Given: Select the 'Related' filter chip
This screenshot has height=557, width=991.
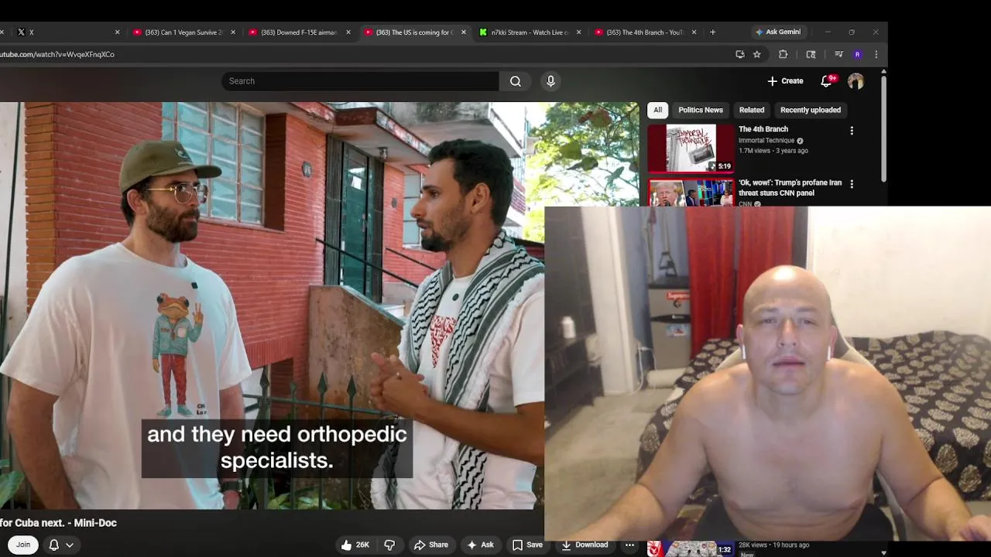Looking at the screenshot, I should (752, 110).
